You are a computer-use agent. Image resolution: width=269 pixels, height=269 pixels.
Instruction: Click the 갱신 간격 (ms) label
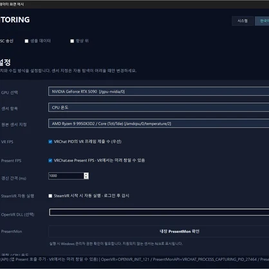14,178
